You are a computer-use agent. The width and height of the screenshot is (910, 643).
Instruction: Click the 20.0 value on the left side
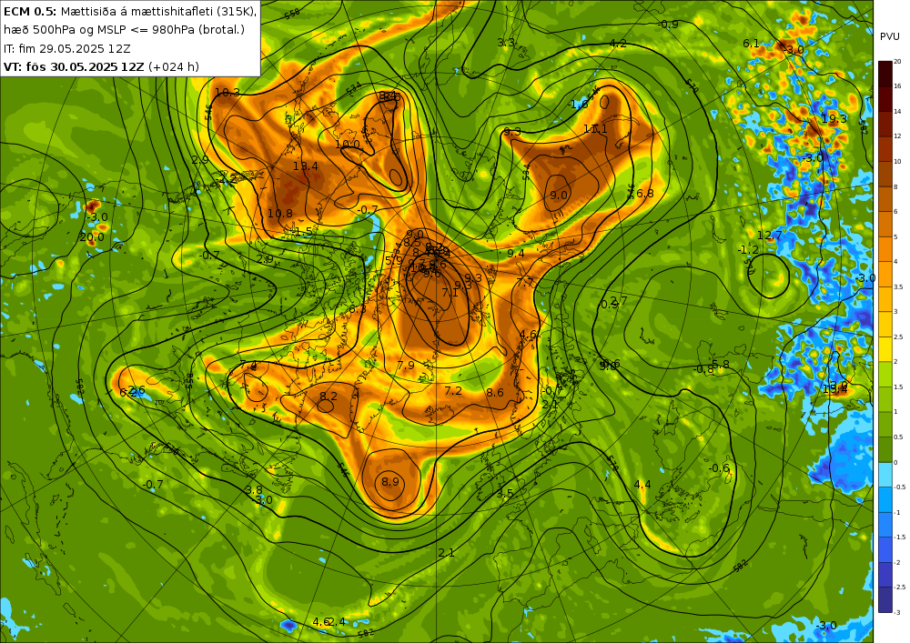92,237
